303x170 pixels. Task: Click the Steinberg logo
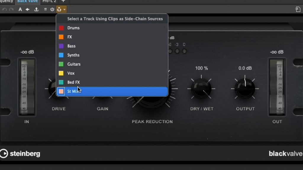(x=20, y=153)
